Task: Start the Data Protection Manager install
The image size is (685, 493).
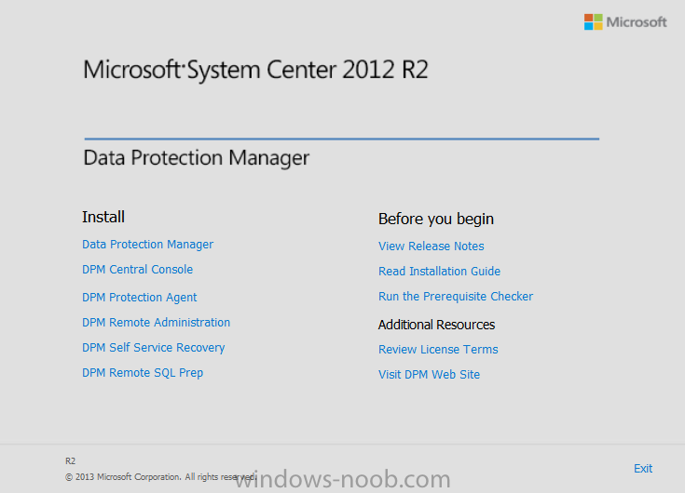Action: [x=147, y=245]
